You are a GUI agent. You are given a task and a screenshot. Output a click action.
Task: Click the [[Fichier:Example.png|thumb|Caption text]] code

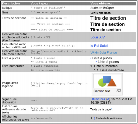pos(59,84)
